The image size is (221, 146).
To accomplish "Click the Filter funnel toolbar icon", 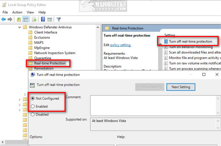I will point(59,19).
